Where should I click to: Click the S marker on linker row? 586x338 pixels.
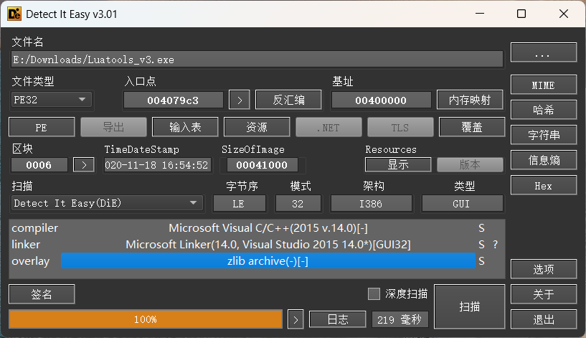481,245
